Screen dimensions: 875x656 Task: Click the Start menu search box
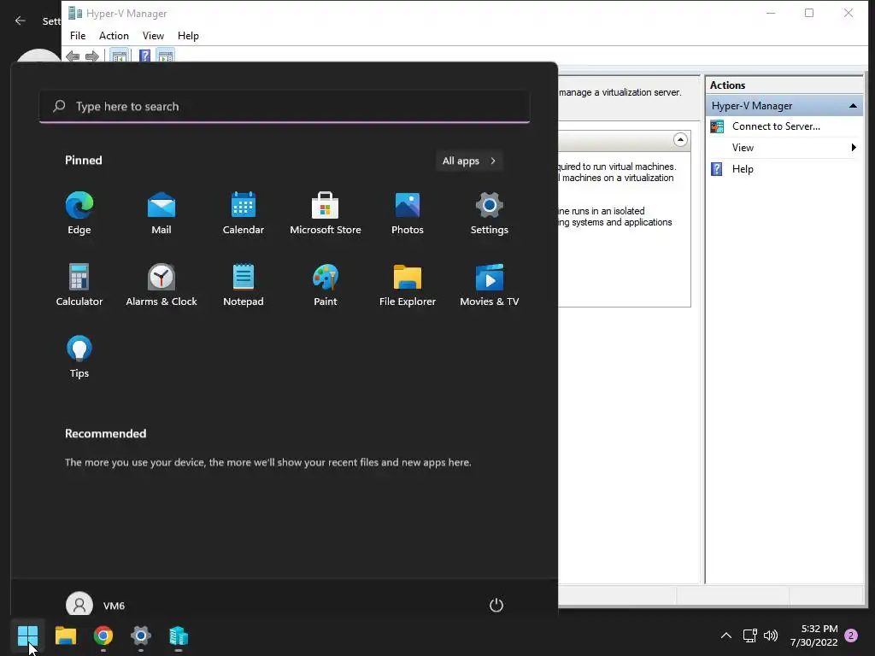tap(285, 106)
